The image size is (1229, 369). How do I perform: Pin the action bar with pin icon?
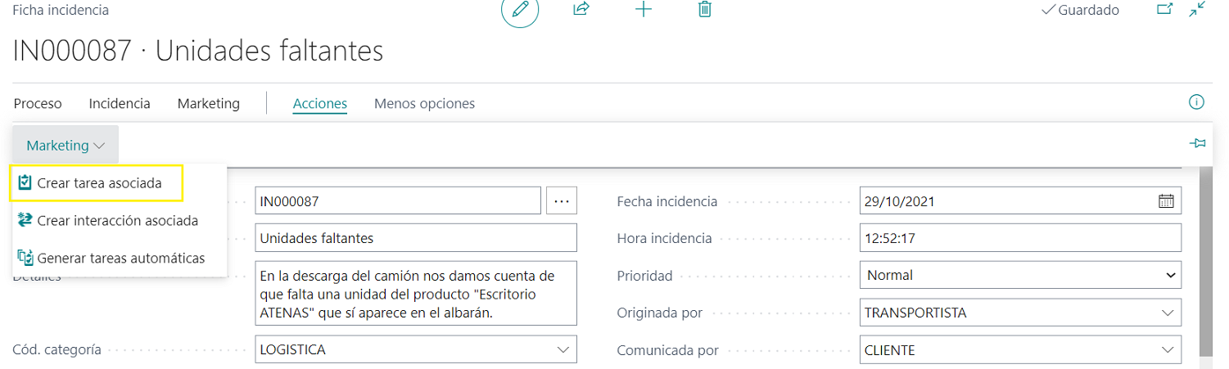(x=1197, y=144)
